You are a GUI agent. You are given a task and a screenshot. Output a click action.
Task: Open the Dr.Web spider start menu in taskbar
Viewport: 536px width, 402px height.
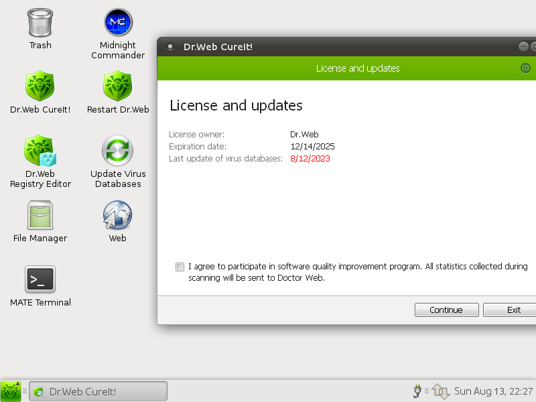point(11,391)
